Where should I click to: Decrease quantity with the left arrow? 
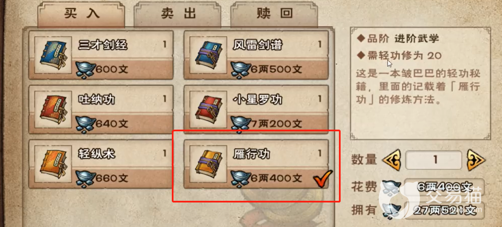[x=392, y=160]
